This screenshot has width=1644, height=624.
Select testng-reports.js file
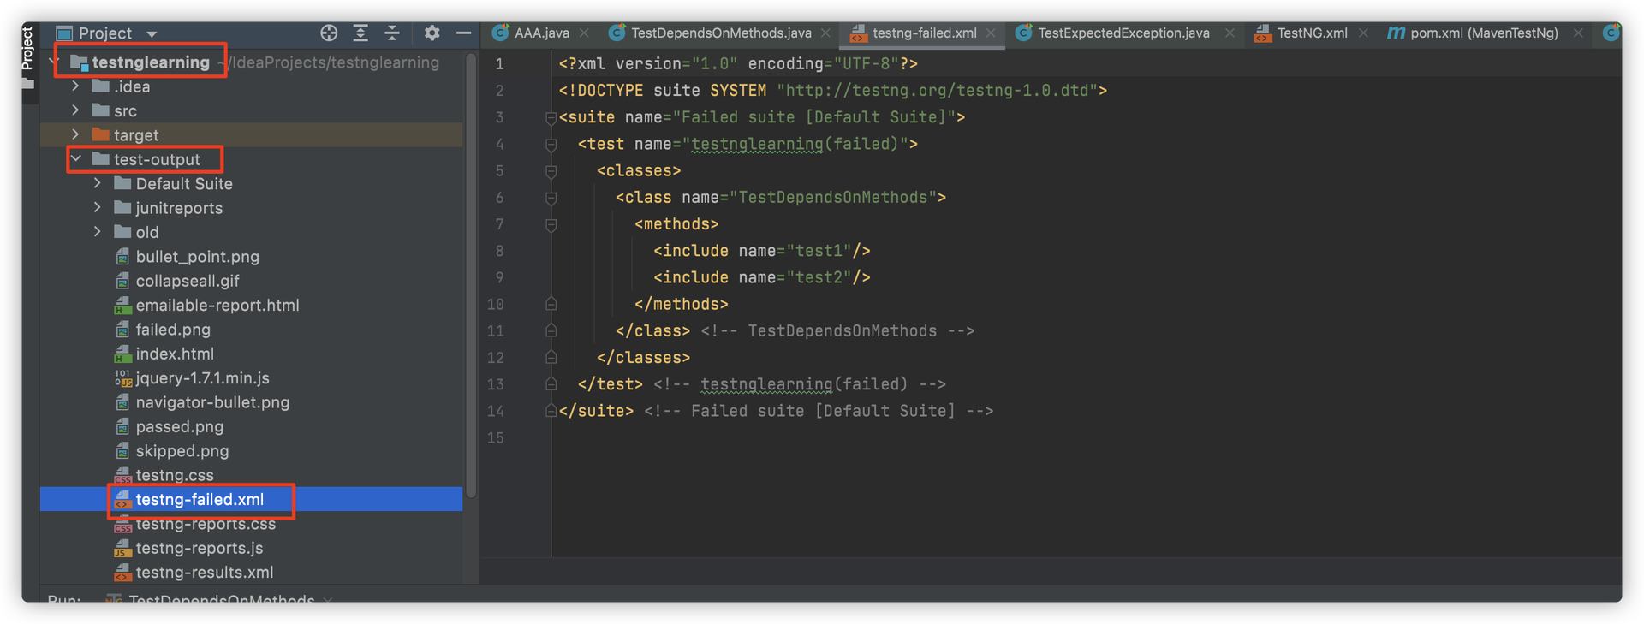coord(199,548)
